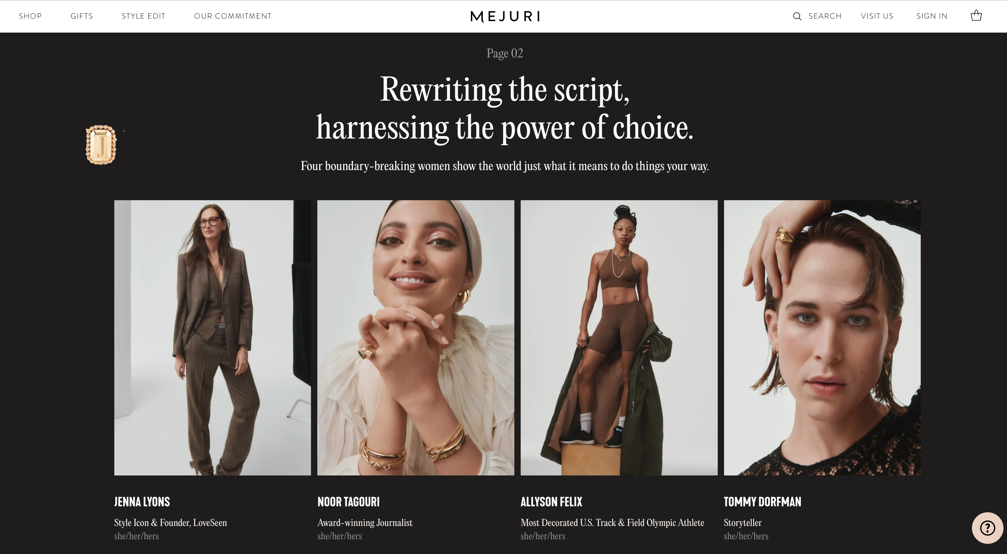Open the shopping bag icon
1007x554 pixels.
click(976, 16)
